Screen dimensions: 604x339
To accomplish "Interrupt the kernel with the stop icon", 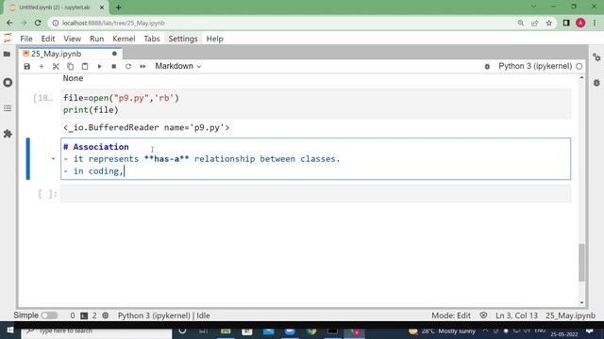I will pyautogui.click(x=113, y=66).
